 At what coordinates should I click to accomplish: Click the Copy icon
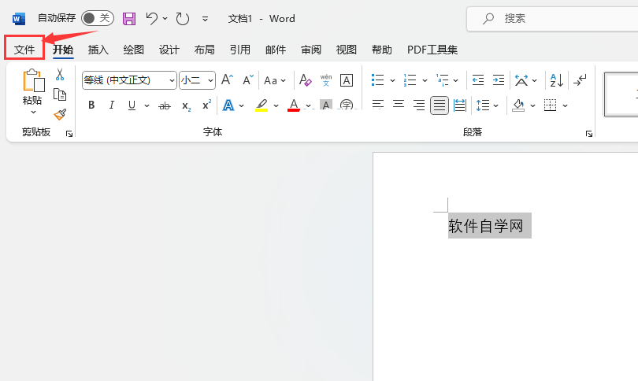tap(60, 94)
